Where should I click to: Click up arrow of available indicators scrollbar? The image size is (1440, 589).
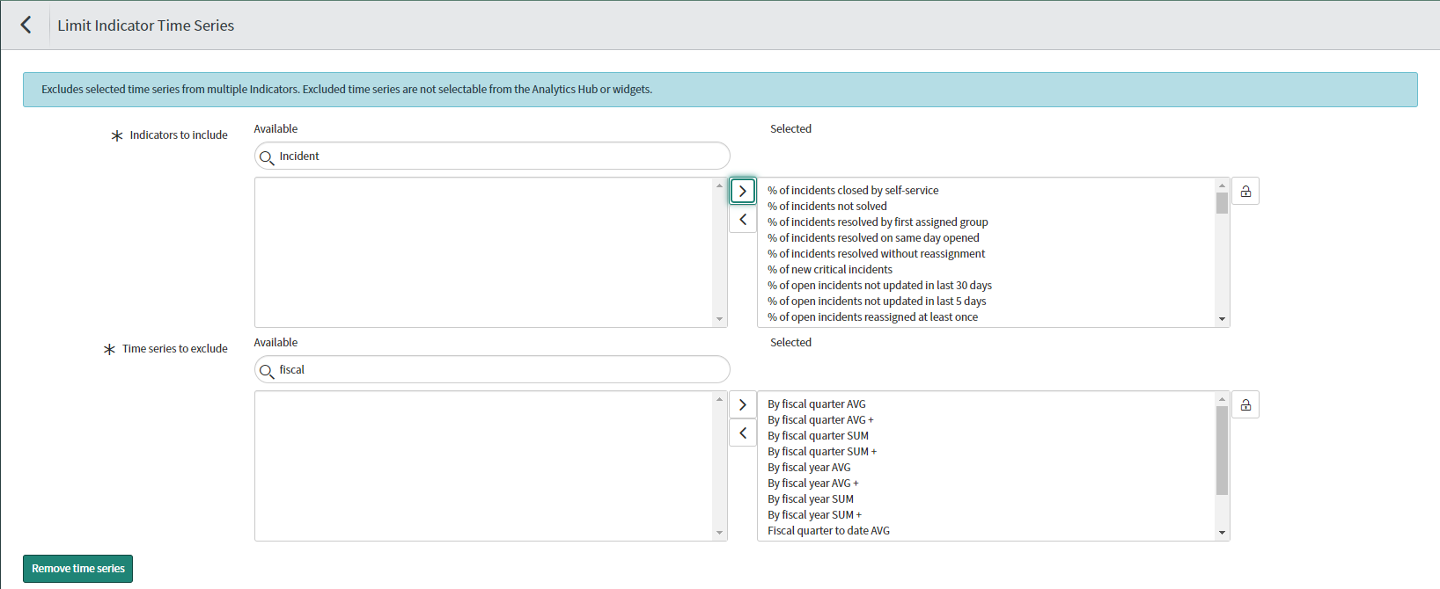tap(720, 185)
